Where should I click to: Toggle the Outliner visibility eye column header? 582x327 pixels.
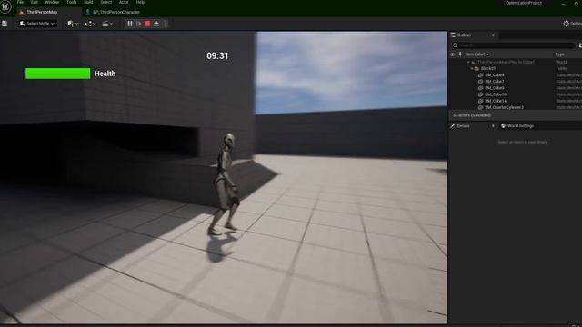click(x=453, y=54)
